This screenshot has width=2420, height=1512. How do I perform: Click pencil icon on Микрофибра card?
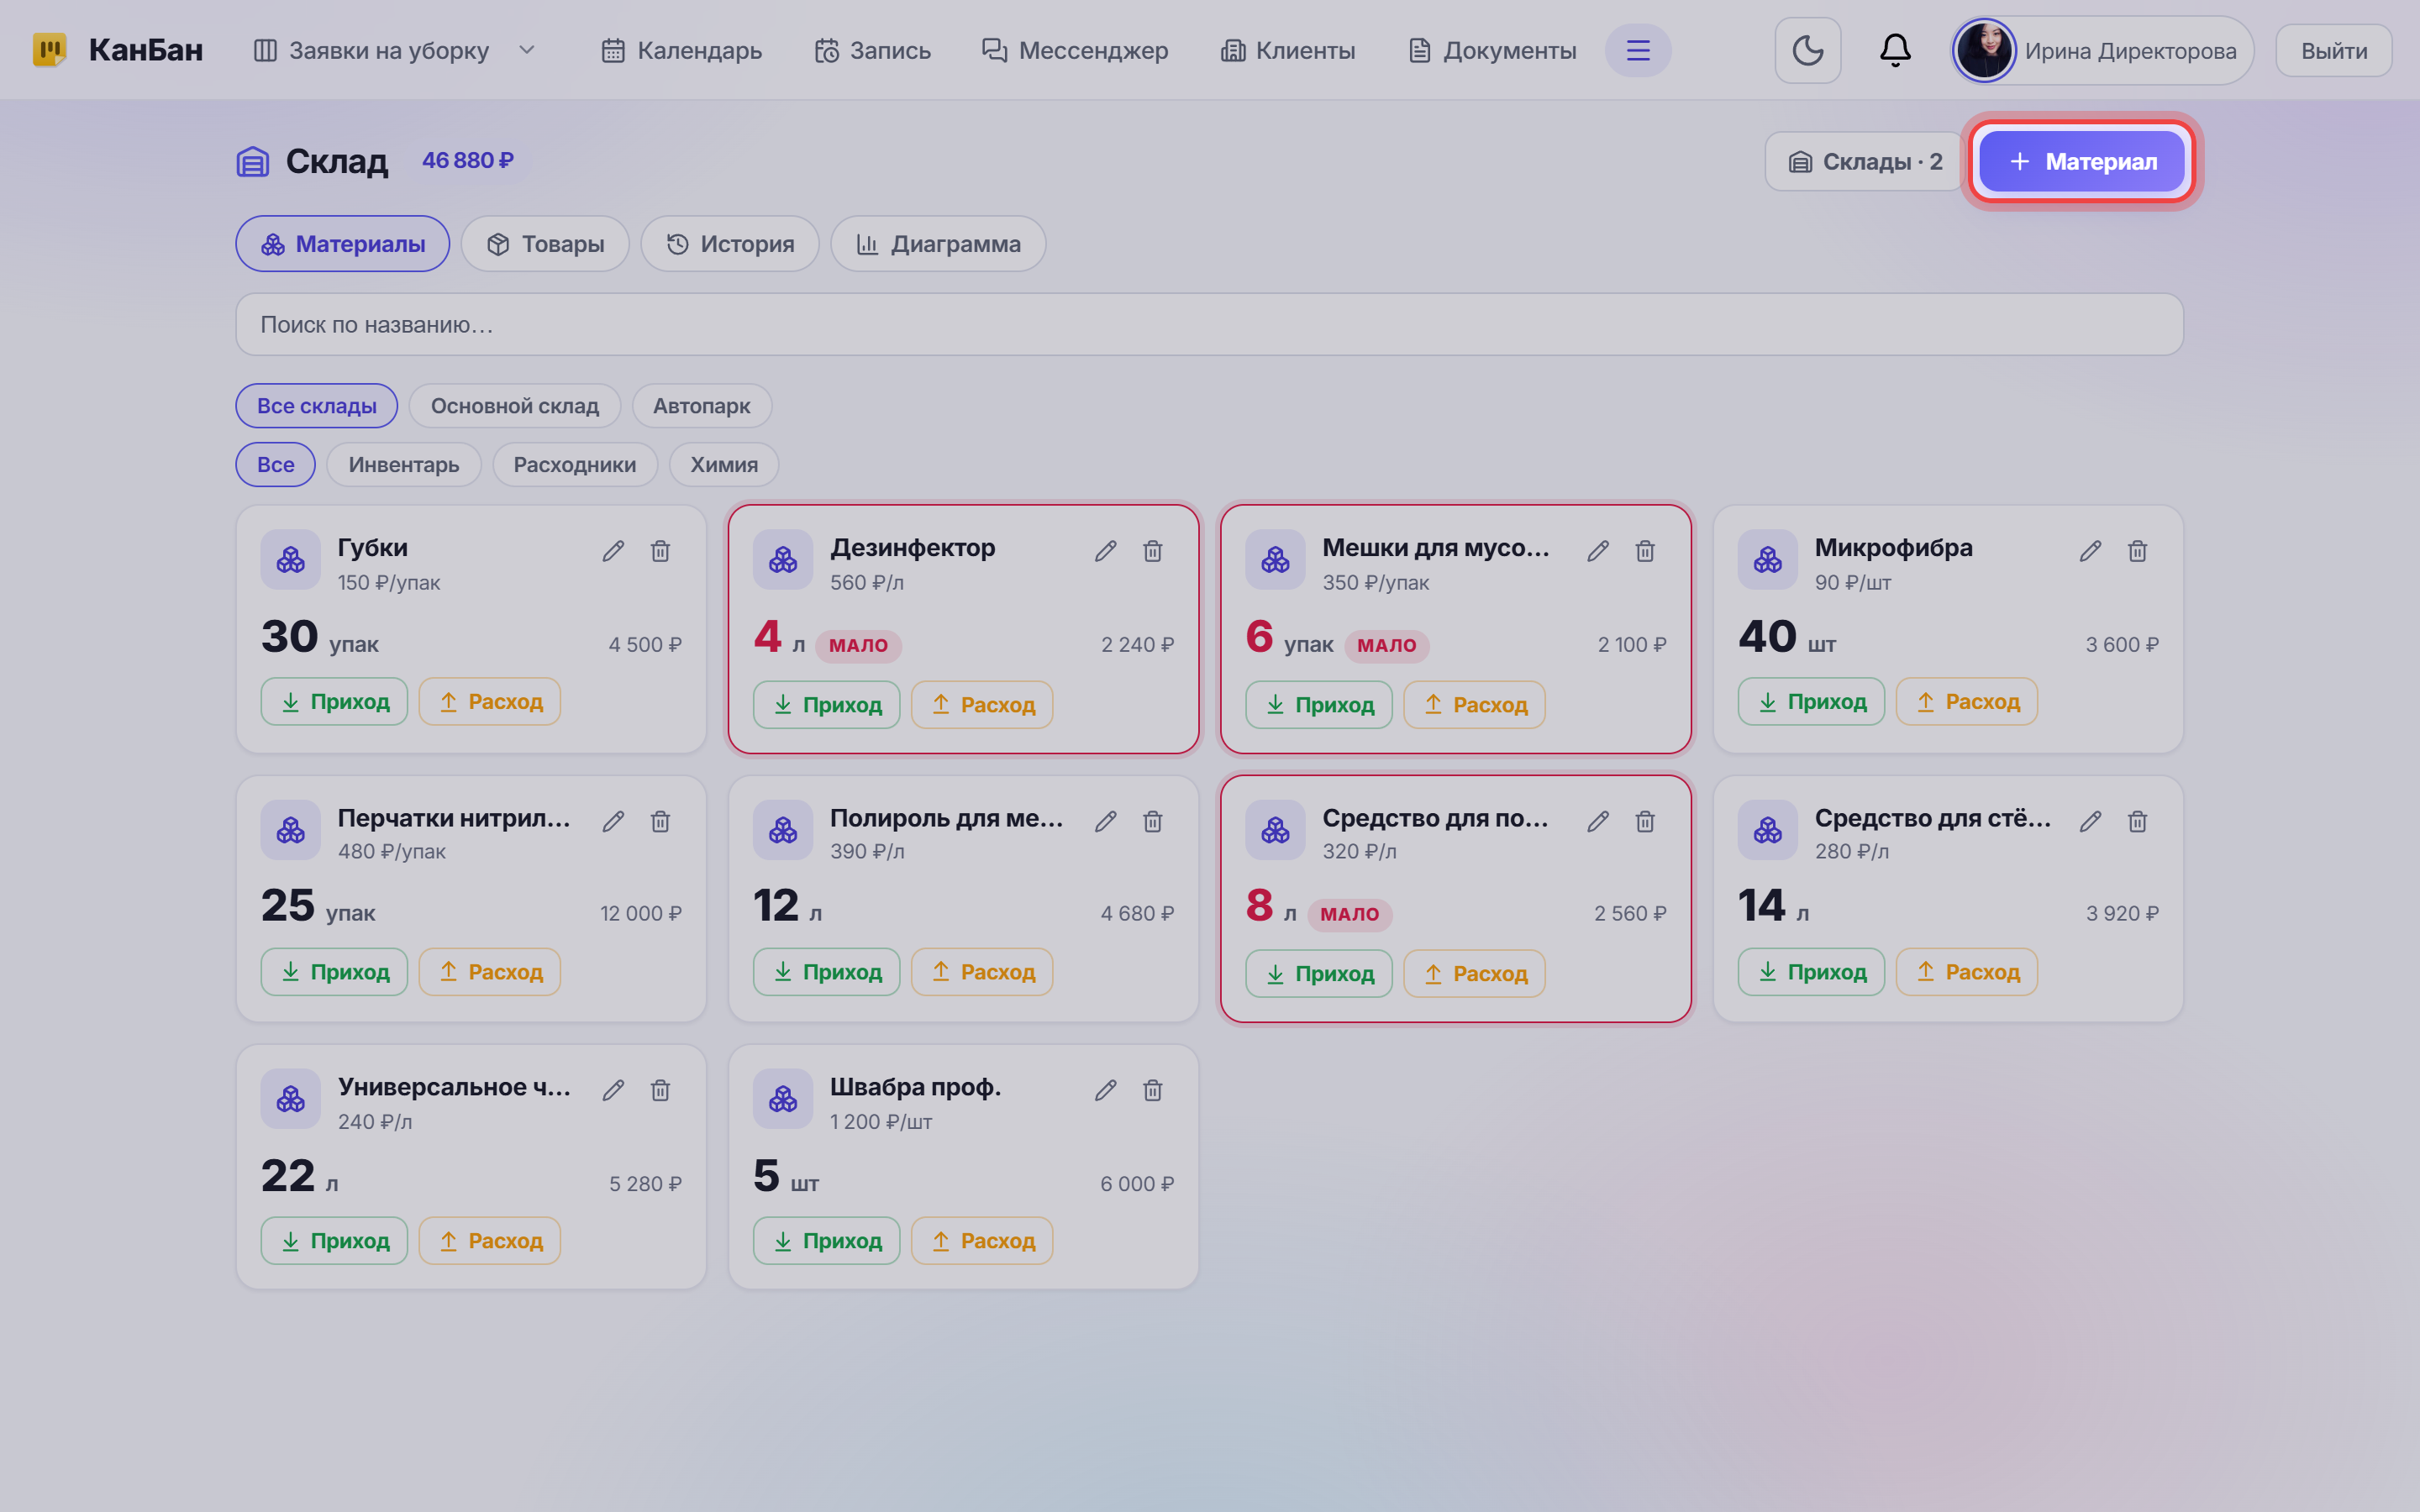[x=2090, y=551]
